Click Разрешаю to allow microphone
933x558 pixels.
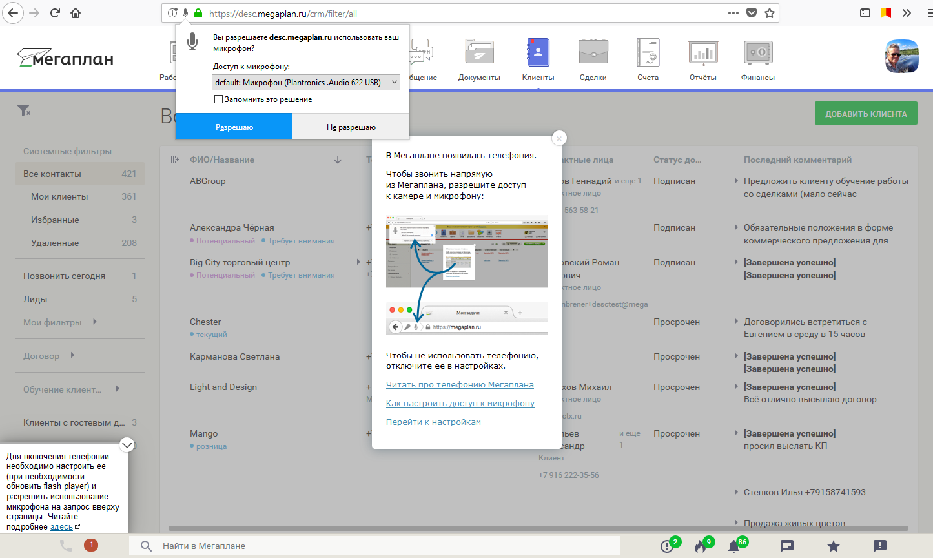click(x=234, y=127)
